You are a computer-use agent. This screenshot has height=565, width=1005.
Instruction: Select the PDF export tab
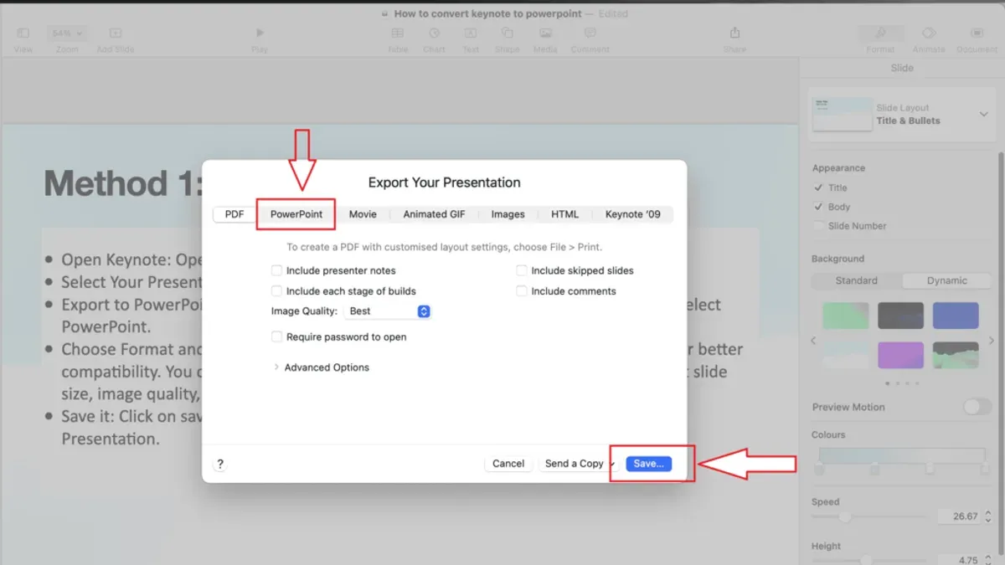[234, 214]
